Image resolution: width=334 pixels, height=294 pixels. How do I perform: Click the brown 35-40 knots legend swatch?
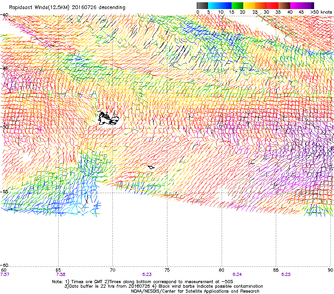[284, 5]
